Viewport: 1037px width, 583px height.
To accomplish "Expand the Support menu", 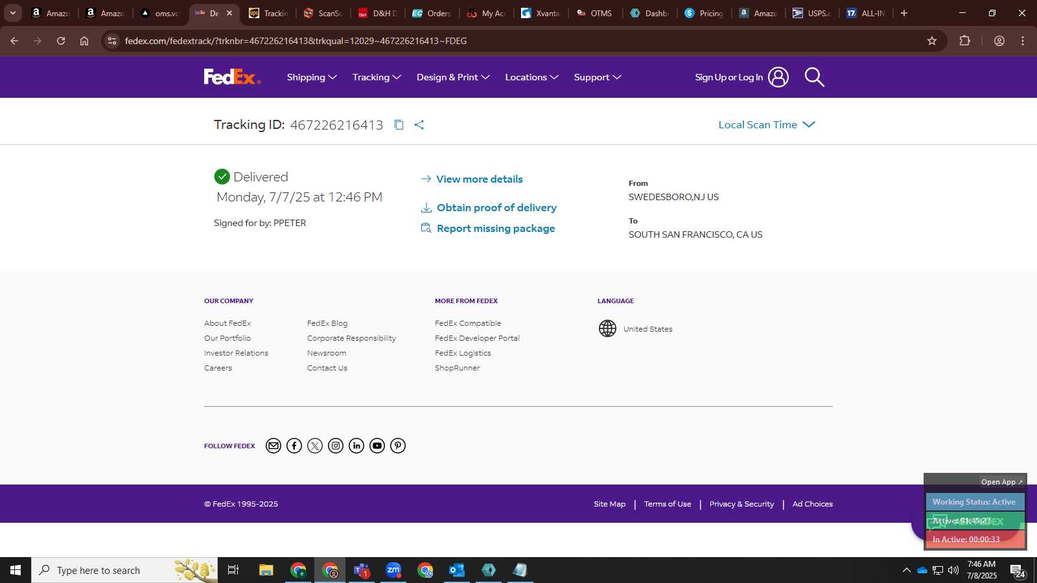I will coord(598,77).
